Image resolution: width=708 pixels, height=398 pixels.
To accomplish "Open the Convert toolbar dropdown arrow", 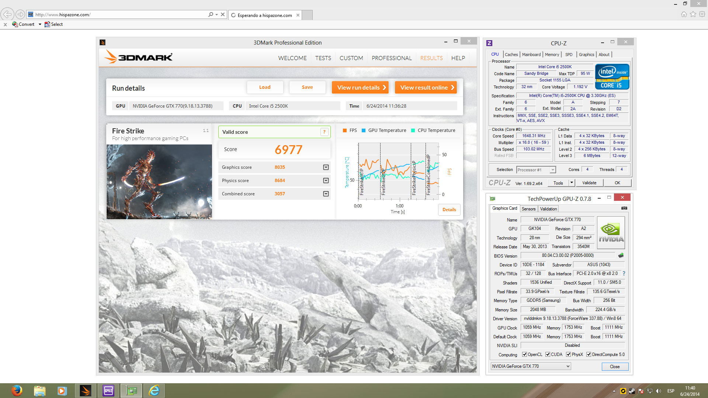I will [x=39, y=24].
